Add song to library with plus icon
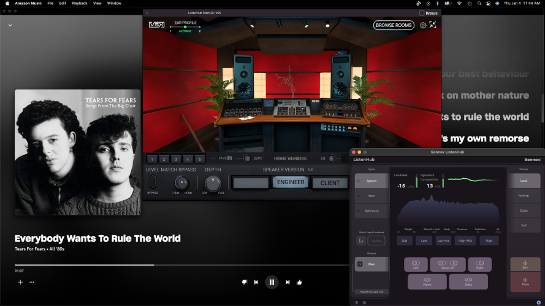 pos(20,282)
